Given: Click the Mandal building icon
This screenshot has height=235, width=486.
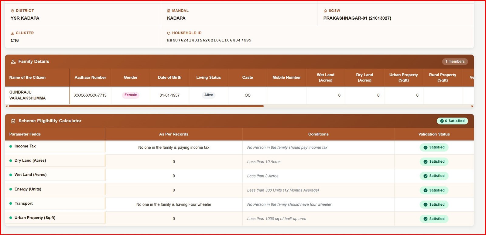Looking at the screenshot, I should [169, 11].
